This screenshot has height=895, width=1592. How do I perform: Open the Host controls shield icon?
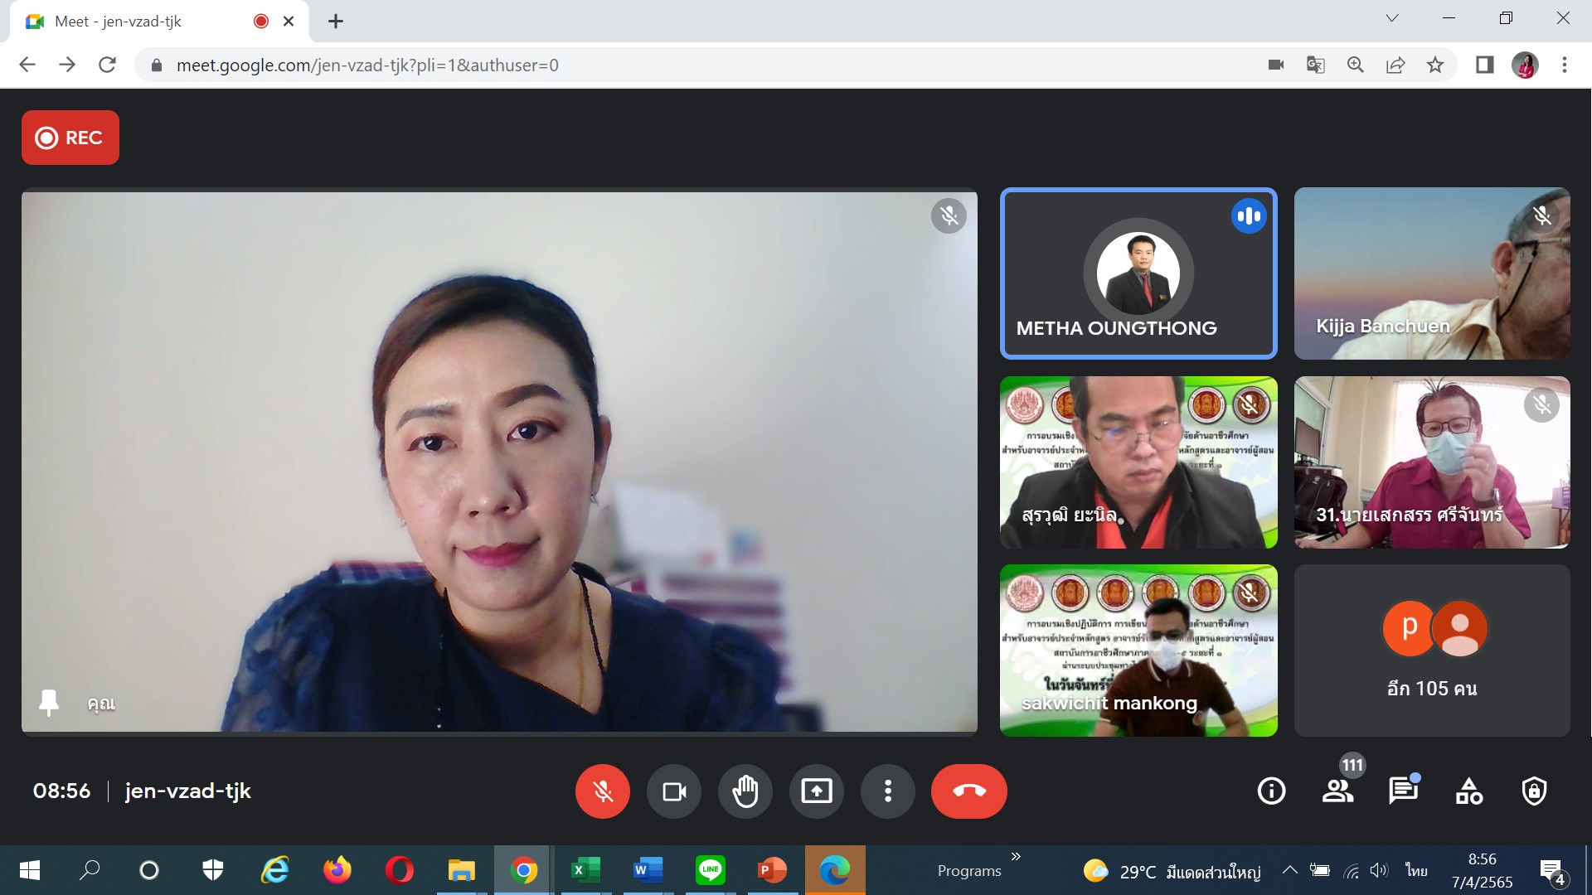(1534, 791)
